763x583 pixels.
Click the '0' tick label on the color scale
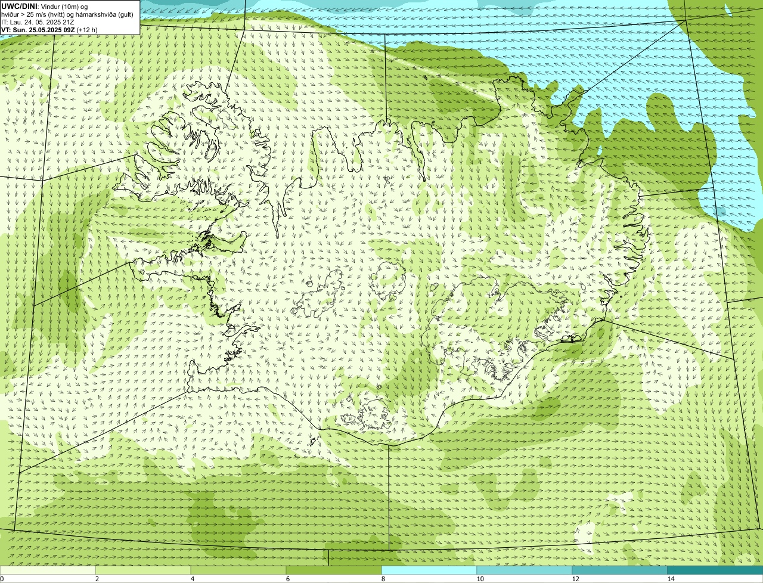pyautogui.click(x=2, y=579)
